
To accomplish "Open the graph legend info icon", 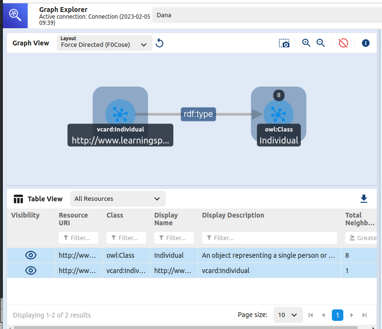I will 365,43.
